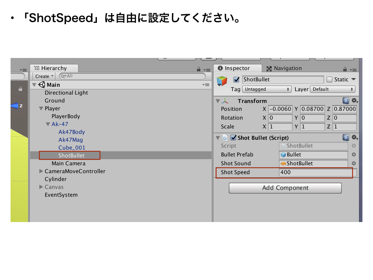Switch to the Inspector tab
The height and width of the screenshot is (280, 373).
[237, 68]
